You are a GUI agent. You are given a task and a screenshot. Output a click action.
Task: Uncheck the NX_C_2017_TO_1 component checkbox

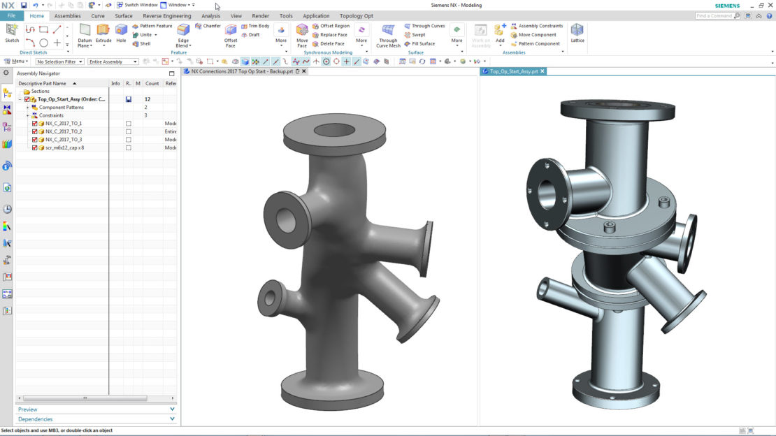[35, 124]
